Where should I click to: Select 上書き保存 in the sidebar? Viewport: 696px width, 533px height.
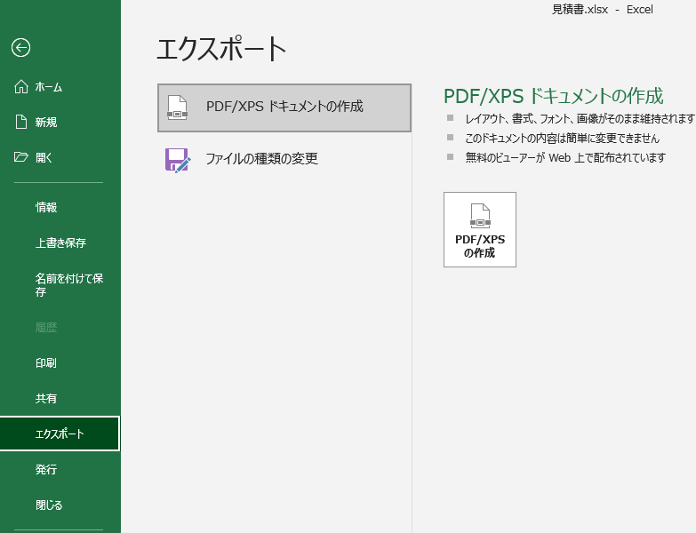[60, 243]
